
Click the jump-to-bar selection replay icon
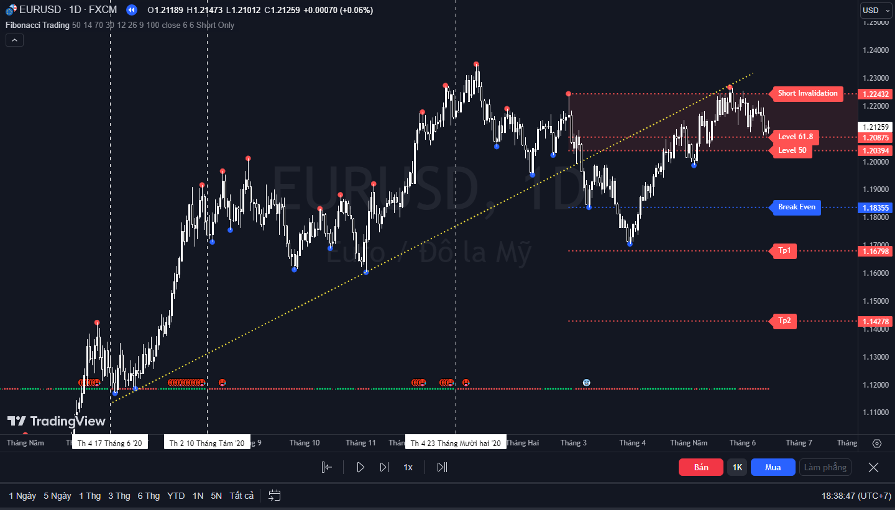[x=327, y=467]
